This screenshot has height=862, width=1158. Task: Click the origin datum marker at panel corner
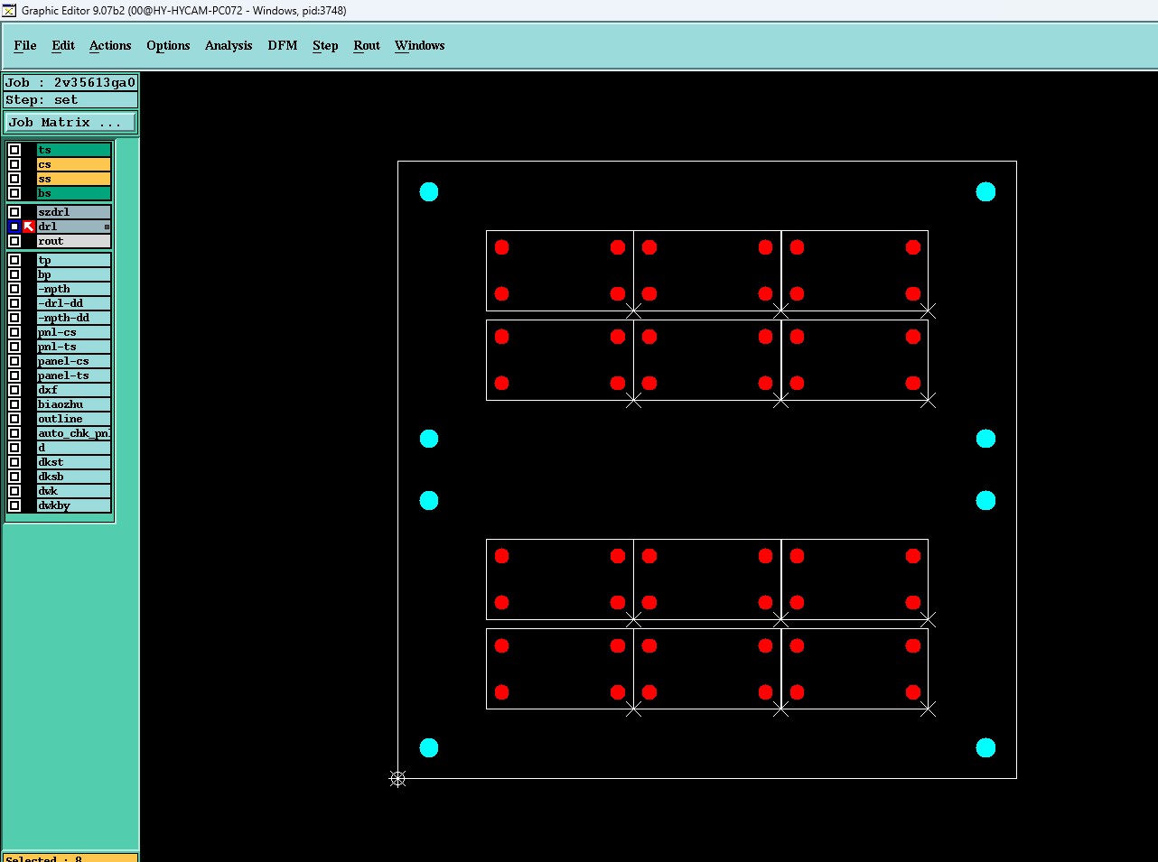click(397, 778)
